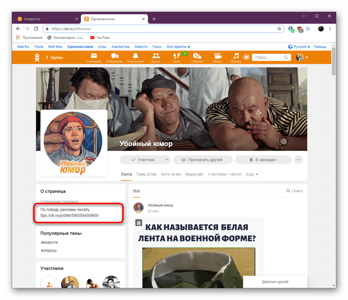Open YouTube bookmark
This screenshot has width=348, height=300.
(100, 37)
